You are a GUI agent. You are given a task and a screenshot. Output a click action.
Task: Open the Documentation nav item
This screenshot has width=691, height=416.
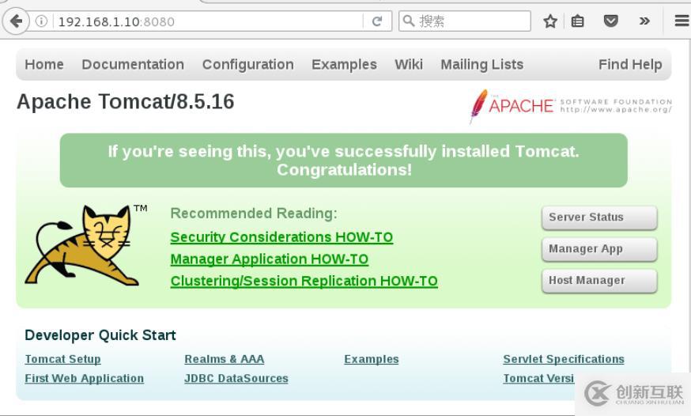click(x=133, y=64)
